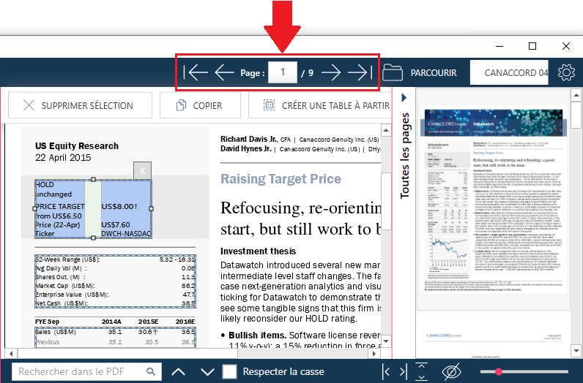Viewport: 583px width, 383px height.
Task: Go to next search result chevron
Action: 207,371
